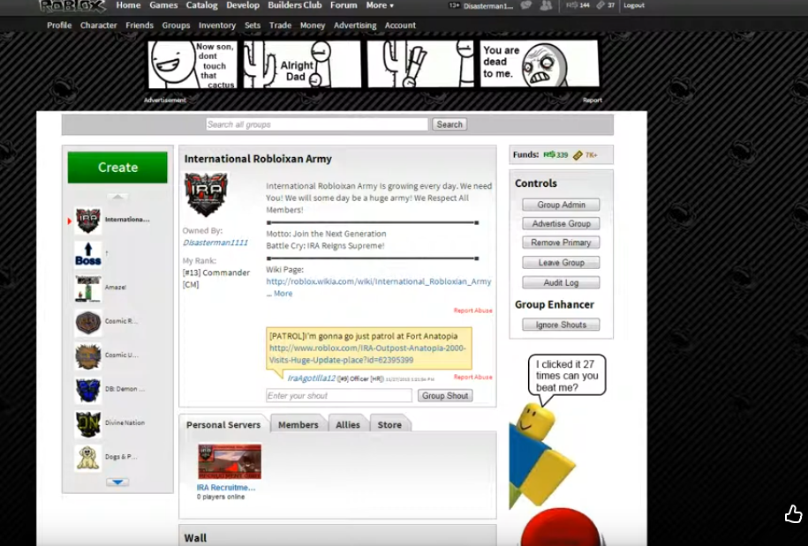Open the messages chat bubble icon

[x=526, y=5]
